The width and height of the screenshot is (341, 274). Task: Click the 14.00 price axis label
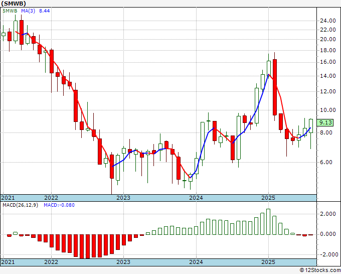click(x=328, y=76)
